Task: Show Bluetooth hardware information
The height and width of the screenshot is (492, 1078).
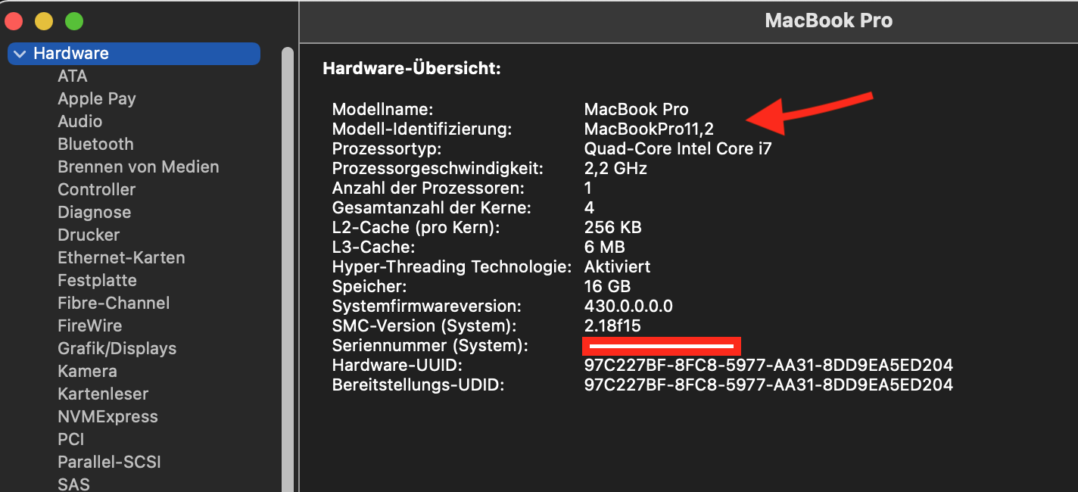Action: (x=95, y=145)
